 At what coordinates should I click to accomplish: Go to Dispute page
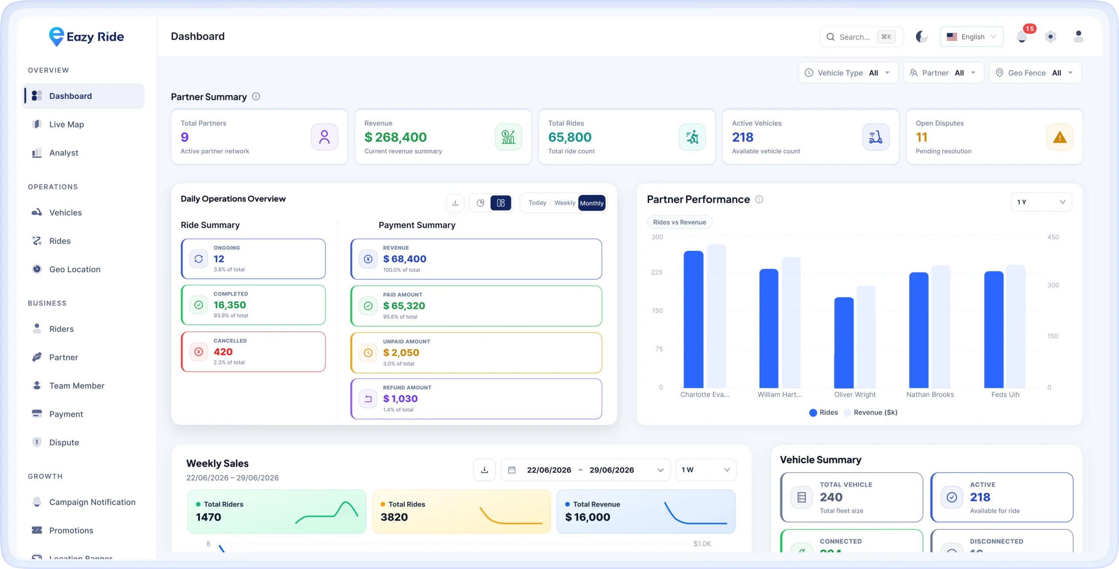click(x=83, y=442)
